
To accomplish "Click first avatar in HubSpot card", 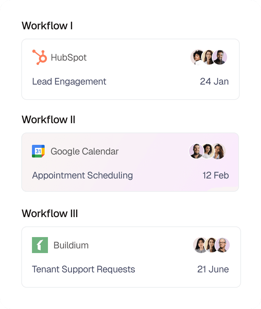I will coord(197,57).
